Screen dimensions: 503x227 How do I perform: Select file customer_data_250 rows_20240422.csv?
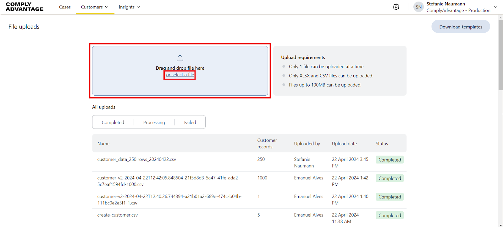(x=137, y=159)
